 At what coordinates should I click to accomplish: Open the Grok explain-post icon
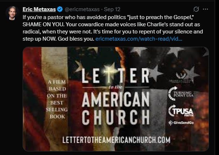(196, 9)
